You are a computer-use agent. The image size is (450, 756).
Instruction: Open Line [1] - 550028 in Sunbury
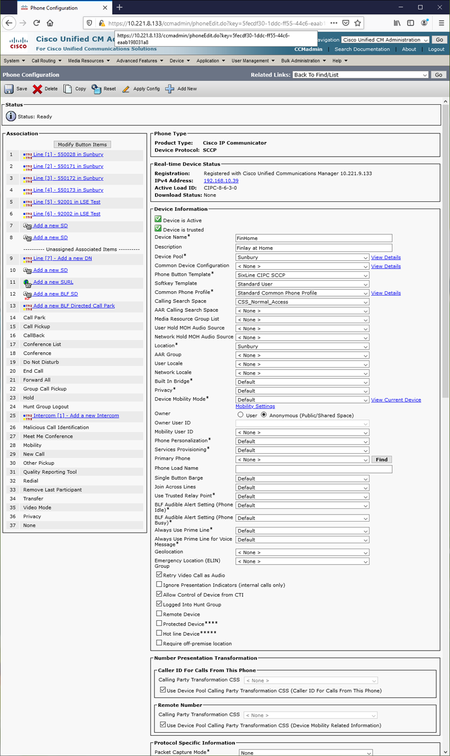(x=68, y=154)
